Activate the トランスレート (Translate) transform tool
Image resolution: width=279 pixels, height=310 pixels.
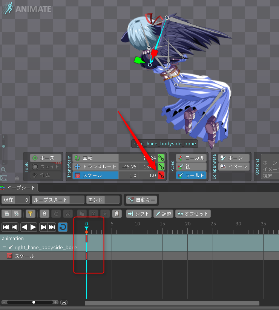[95, 167]
